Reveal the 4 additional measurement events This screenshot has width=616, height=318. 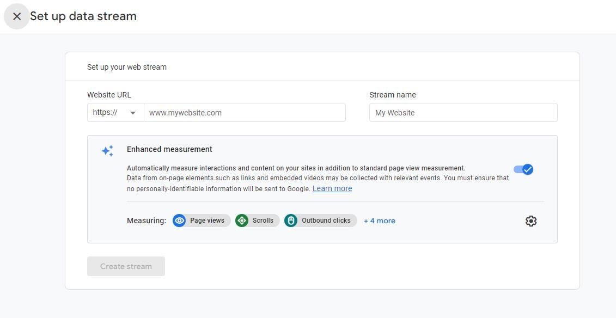(x=379, y=221)
